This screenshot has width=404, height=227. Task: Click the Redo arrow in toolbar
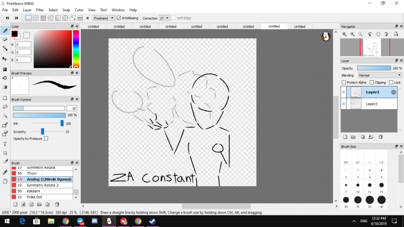click(16, 18)
